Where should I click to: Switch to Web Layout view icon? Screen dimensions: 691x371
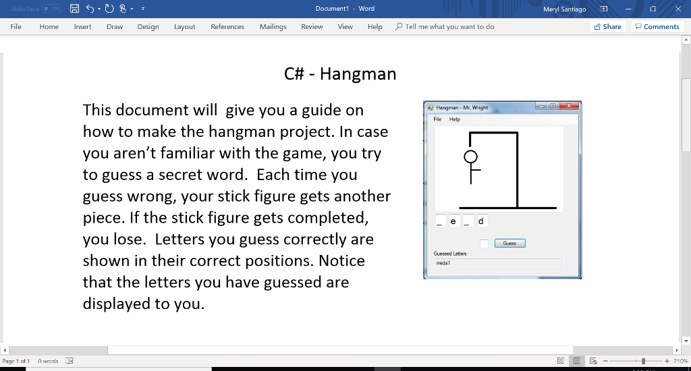coord(593,361)
